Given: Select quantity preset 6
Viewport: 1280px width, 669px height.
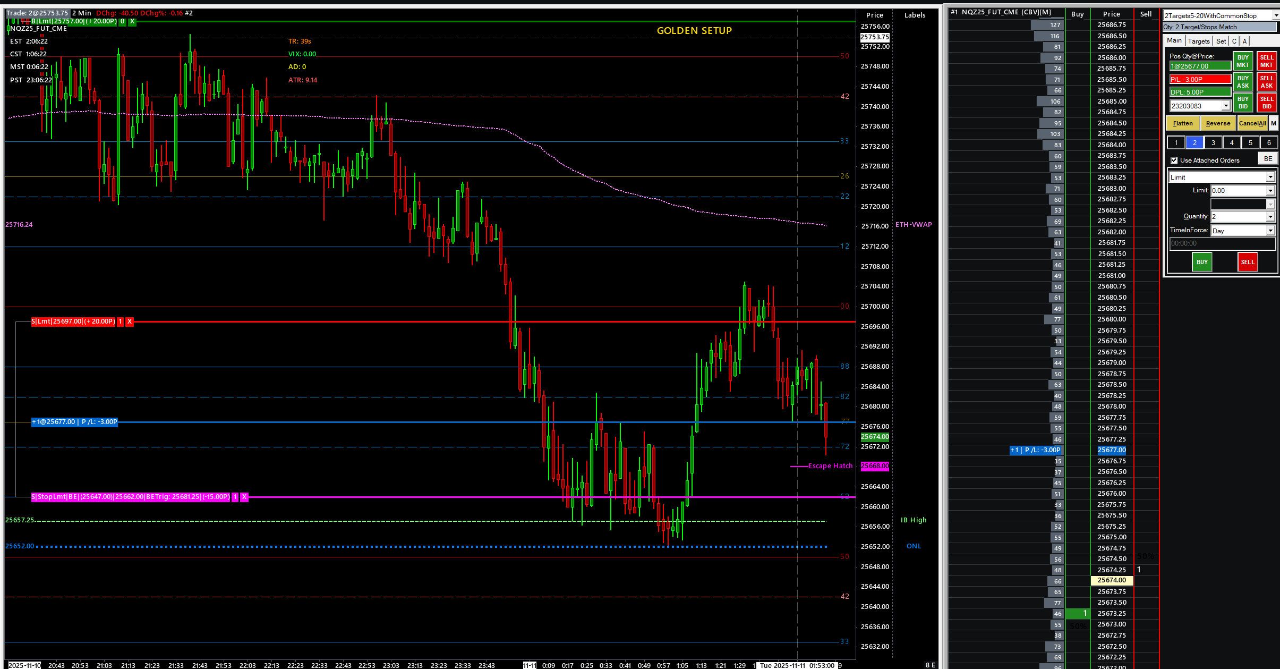Looking at the screenshot, I should (x=1269, y=142).
